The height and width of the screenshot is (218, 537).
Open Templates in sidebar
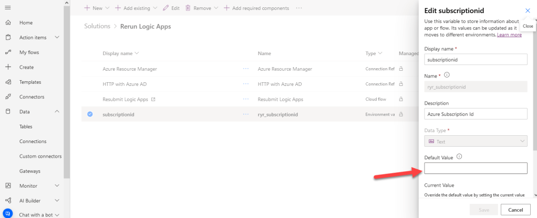pos(30,82)
